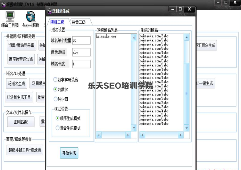Screen dimensions: 241x170
Task: Click the partly hidden 词汇综合生成 button
Action: 206,45
